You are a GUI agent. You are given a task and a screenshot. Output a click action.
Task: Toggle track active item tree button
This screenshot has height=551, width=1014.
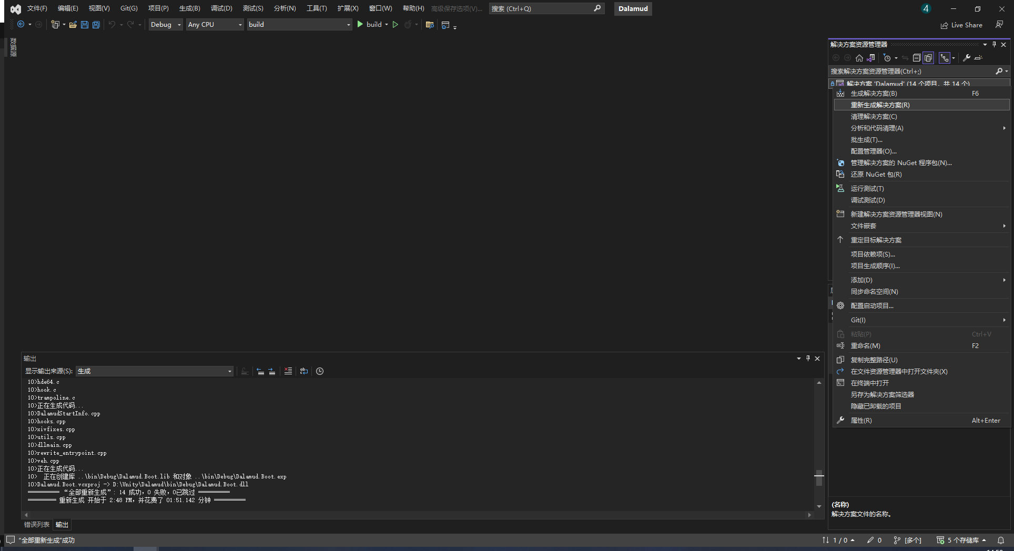tap(945, 58)
